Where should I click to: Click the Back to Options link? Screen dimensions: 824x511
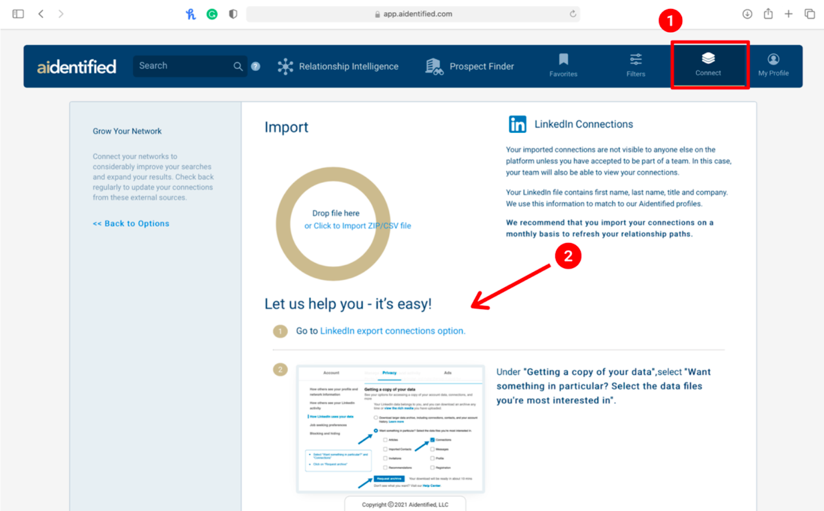131,223
